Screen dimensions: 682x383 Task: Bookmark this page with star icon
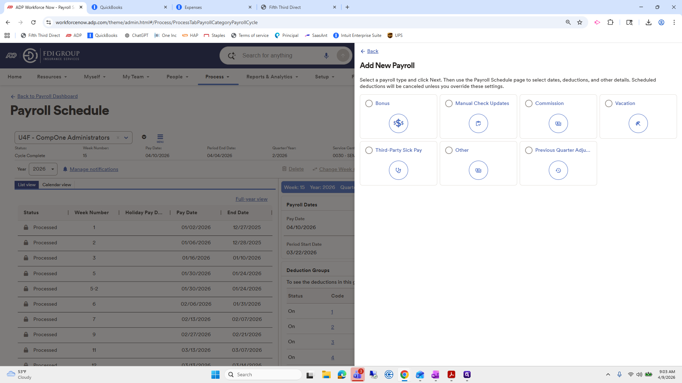click(x=580, y=22)
